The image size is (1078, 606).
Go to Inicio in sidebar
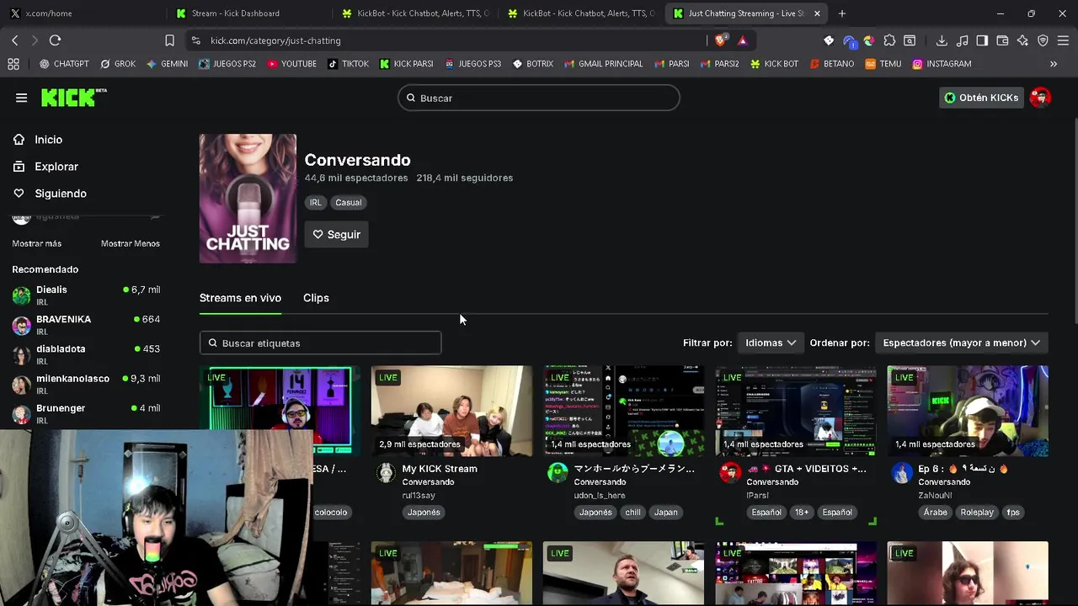[x=48, y=140]
